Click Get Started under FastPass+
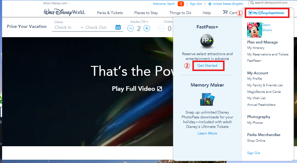Screen dimensions: 297x163 pos(207,66)
